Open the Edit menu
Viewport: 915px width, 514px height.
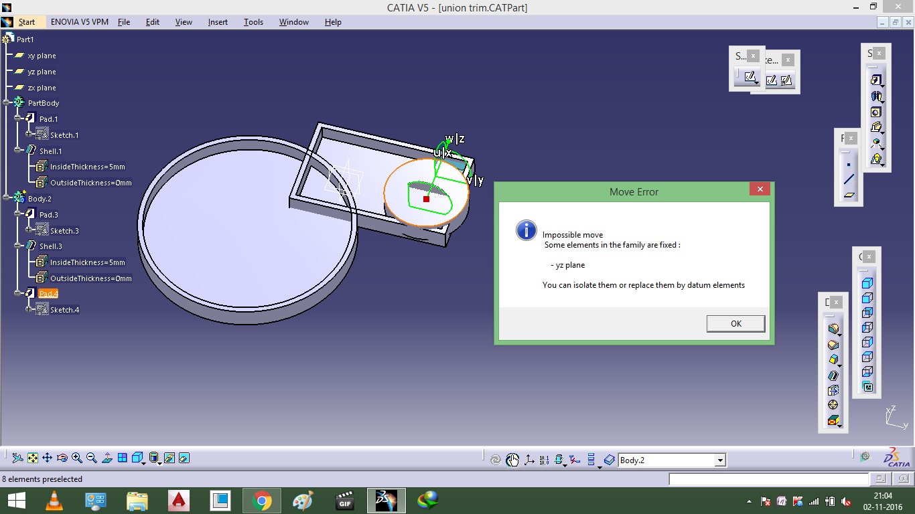pyautogui.click(x=153, y=22)
